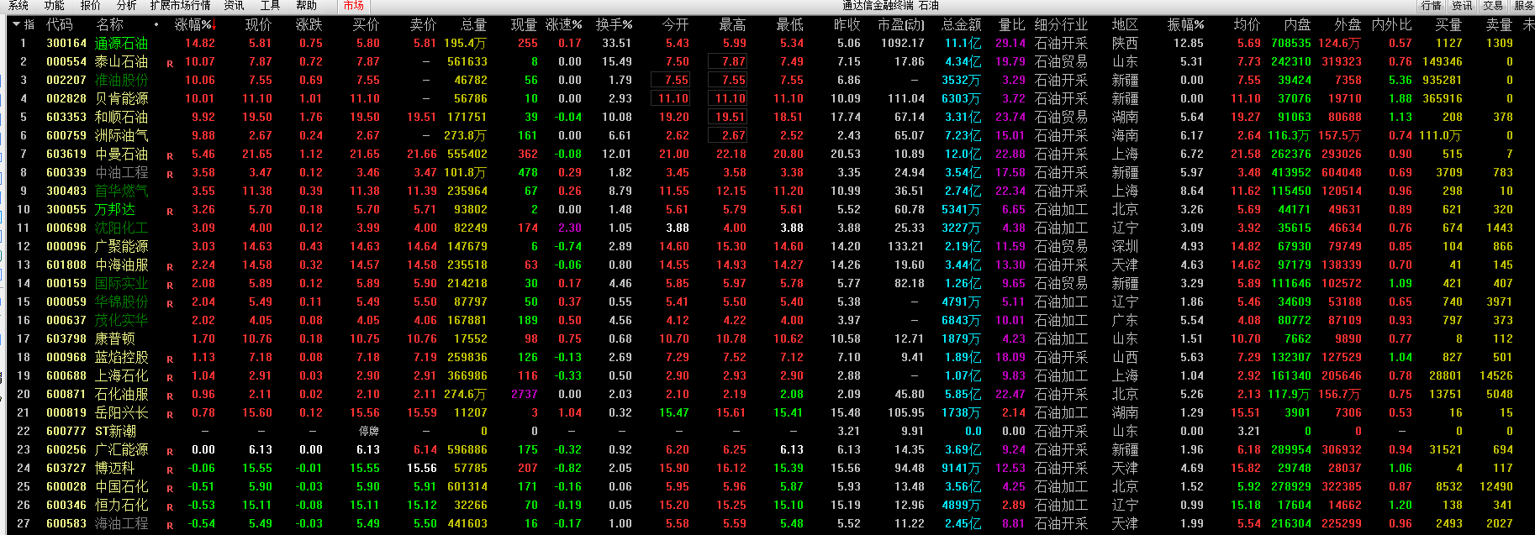Sort by the 量比 column header

coord(1012,24)
